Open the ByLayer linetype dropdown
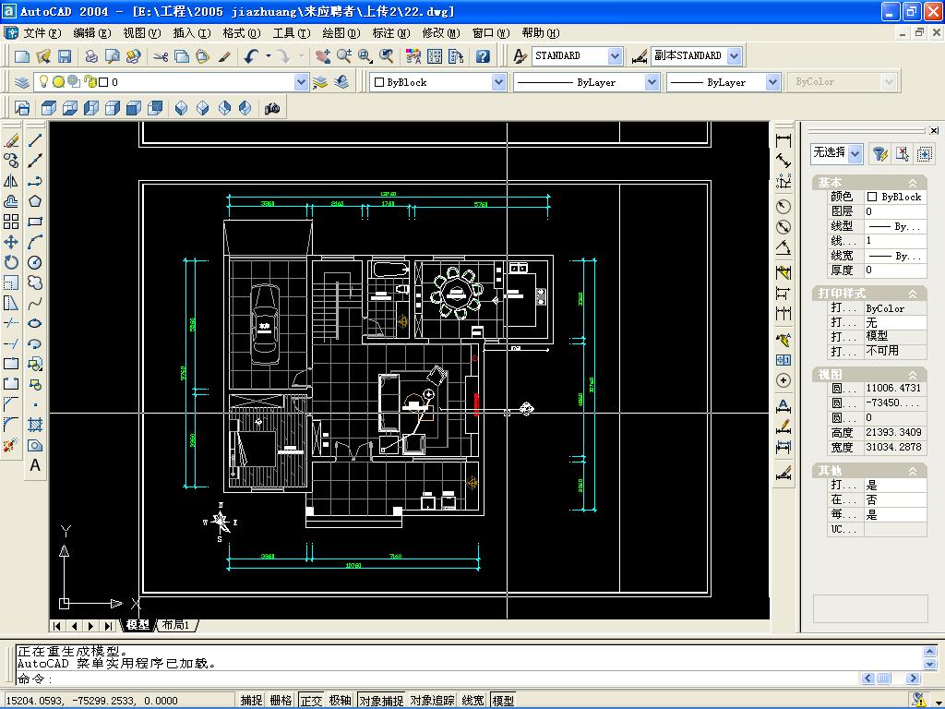This screenshot has height=709, width=945. 652,82
